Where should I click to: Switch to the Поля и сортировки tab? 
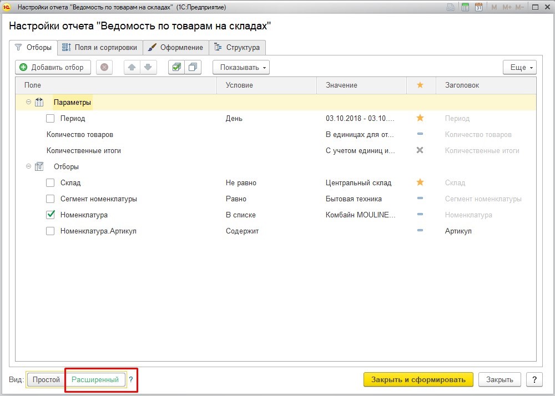pos(100,47)
